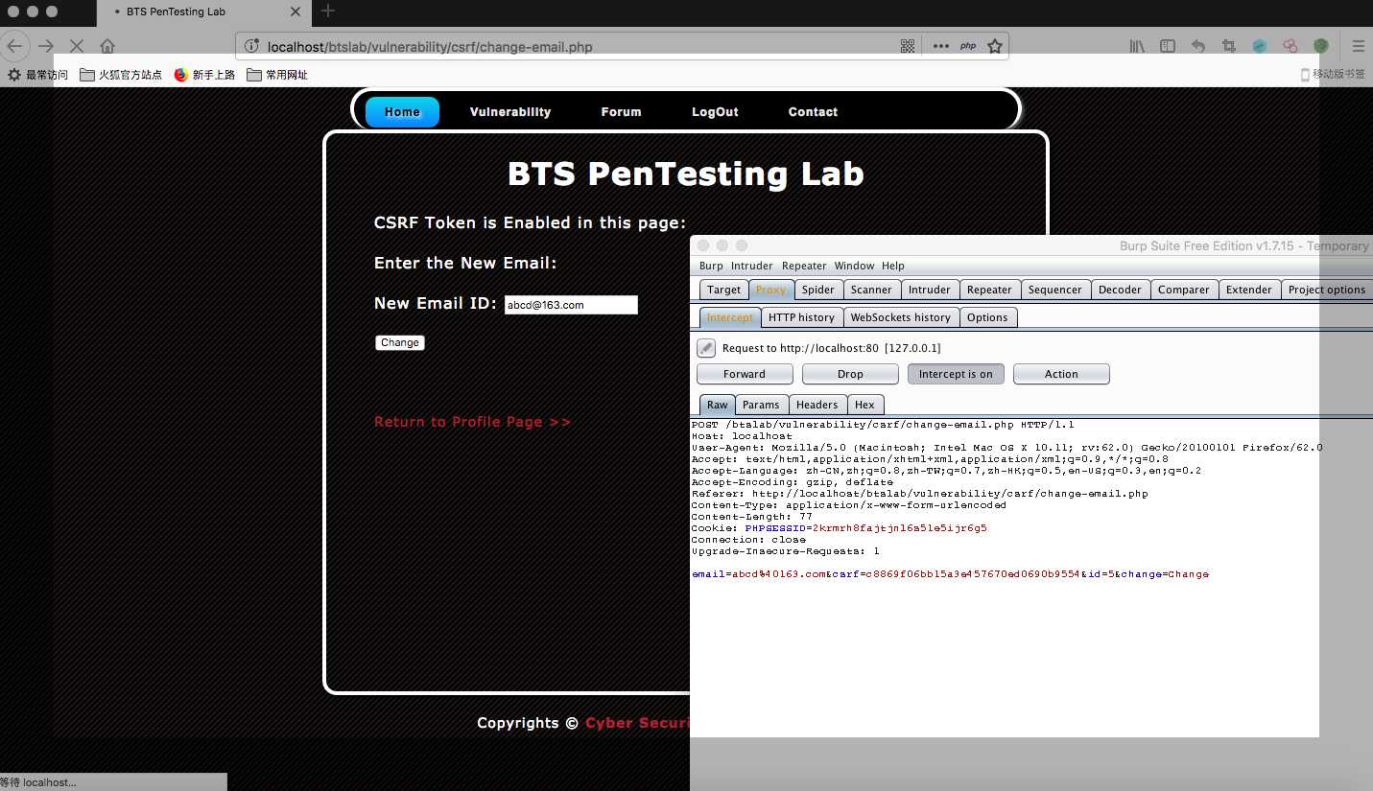This screenshot has height=791, width=1373.
Task: Switch request view to Hex tab
Action: (x=864, y=405)
